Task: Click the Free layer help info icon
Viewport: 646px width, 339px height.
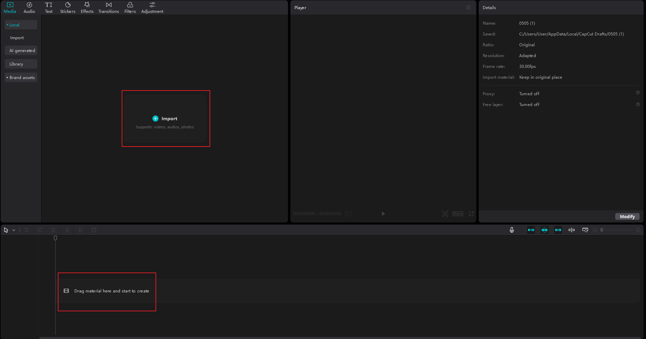Action: [638, 104]
